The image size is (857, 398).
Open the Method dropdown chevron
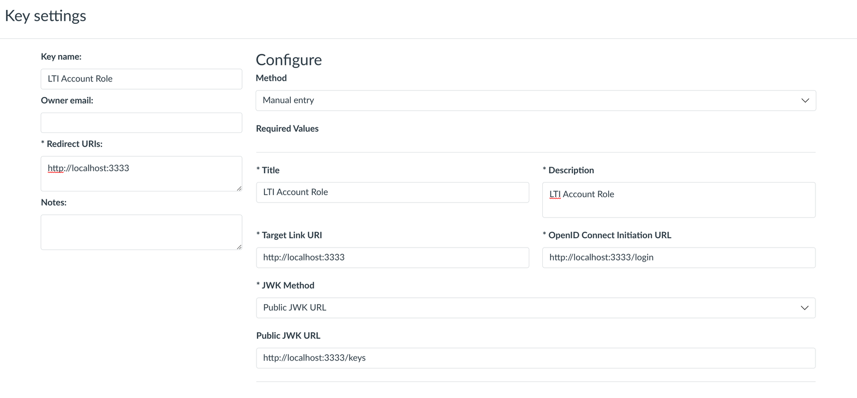(805, 101)
